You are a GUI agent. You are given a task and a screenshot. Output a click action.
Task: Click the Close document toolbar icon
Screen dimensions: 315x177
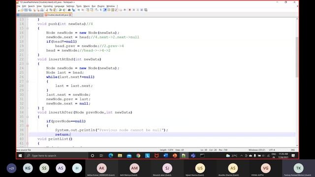[34, 10]
